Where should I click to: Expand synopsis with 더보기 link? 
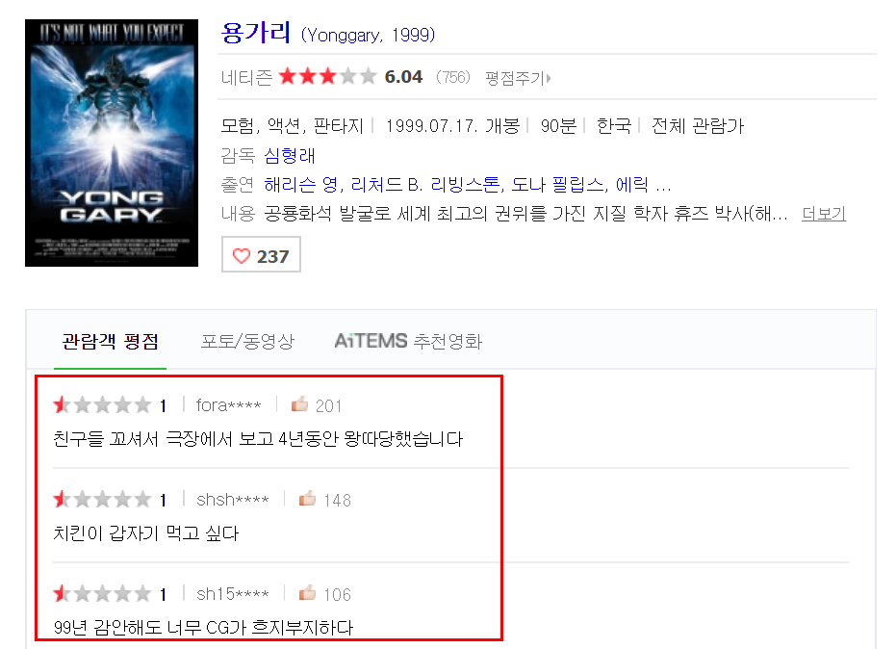pos(824,214)
